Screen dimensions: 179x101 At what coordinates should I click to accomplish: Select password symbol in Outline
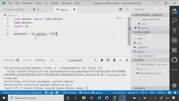click(x=150, y=73)
